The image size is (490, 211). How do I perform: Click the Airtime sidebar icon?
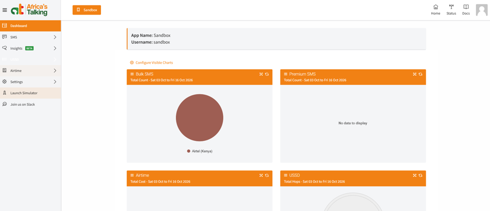5,71
